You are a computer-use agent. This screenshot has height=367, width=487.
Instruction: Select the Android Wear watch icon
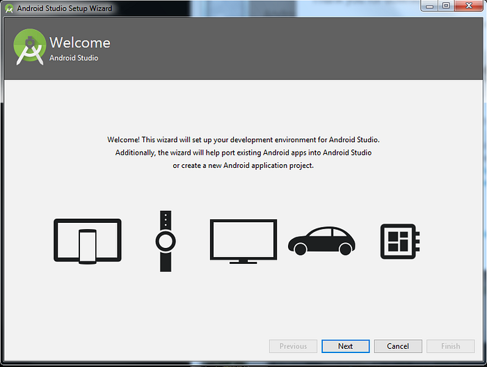tap(166, 241)
